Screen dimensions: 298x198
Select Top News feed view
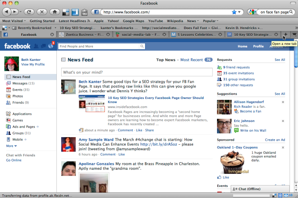click(166, 60)
